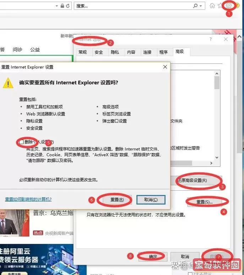Click the 弹出窗口设置 bullet text
Image resolution: width=244 pixels, height=275 pixels.
pos(114,121)
